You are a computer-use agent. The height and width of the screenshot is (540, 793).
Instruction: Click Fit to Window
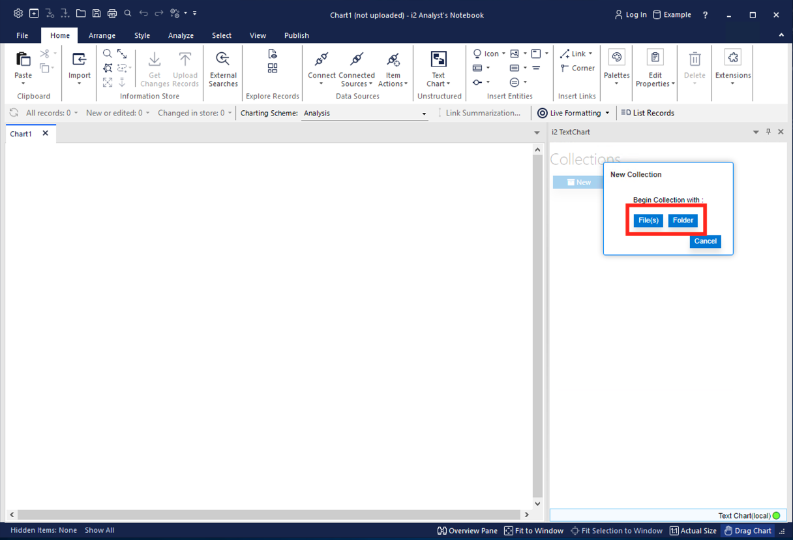click(533, 531)
